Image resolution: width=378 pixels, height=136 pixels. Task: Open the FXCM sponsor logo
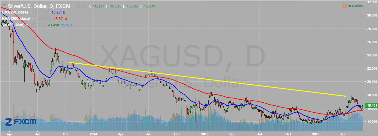pos(21,121)
